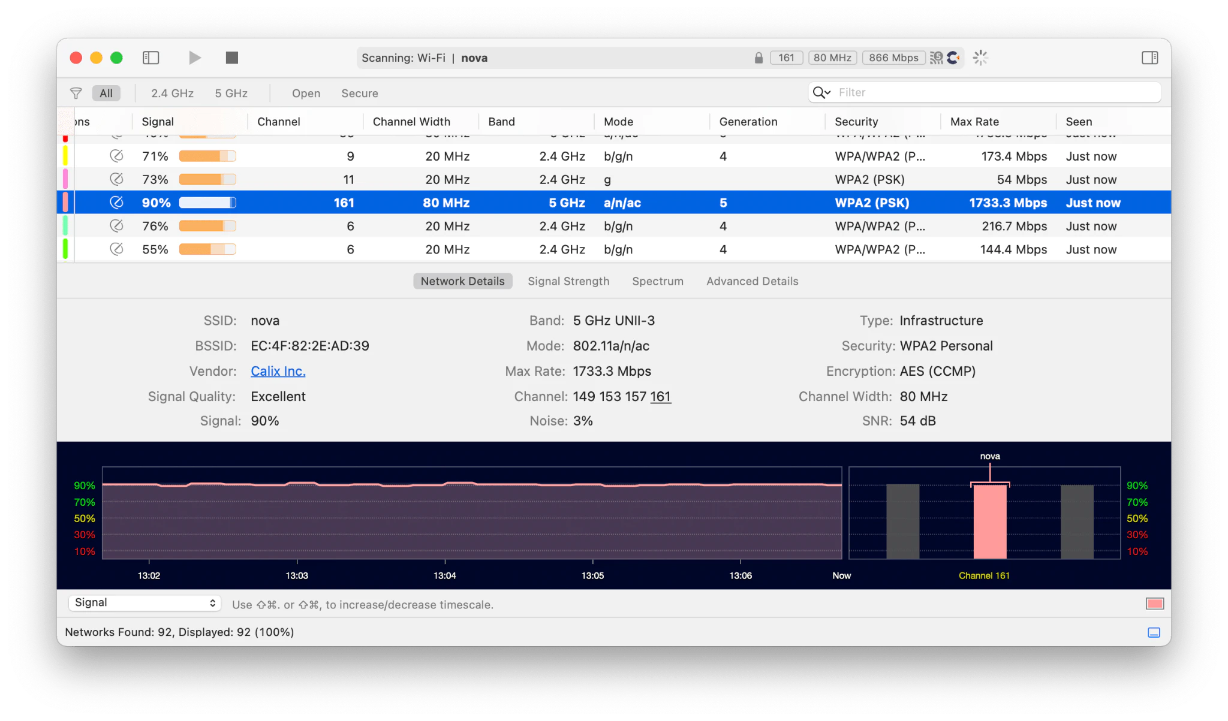
Task: Open the Calix Inc. vendor link
Action: 278,371
